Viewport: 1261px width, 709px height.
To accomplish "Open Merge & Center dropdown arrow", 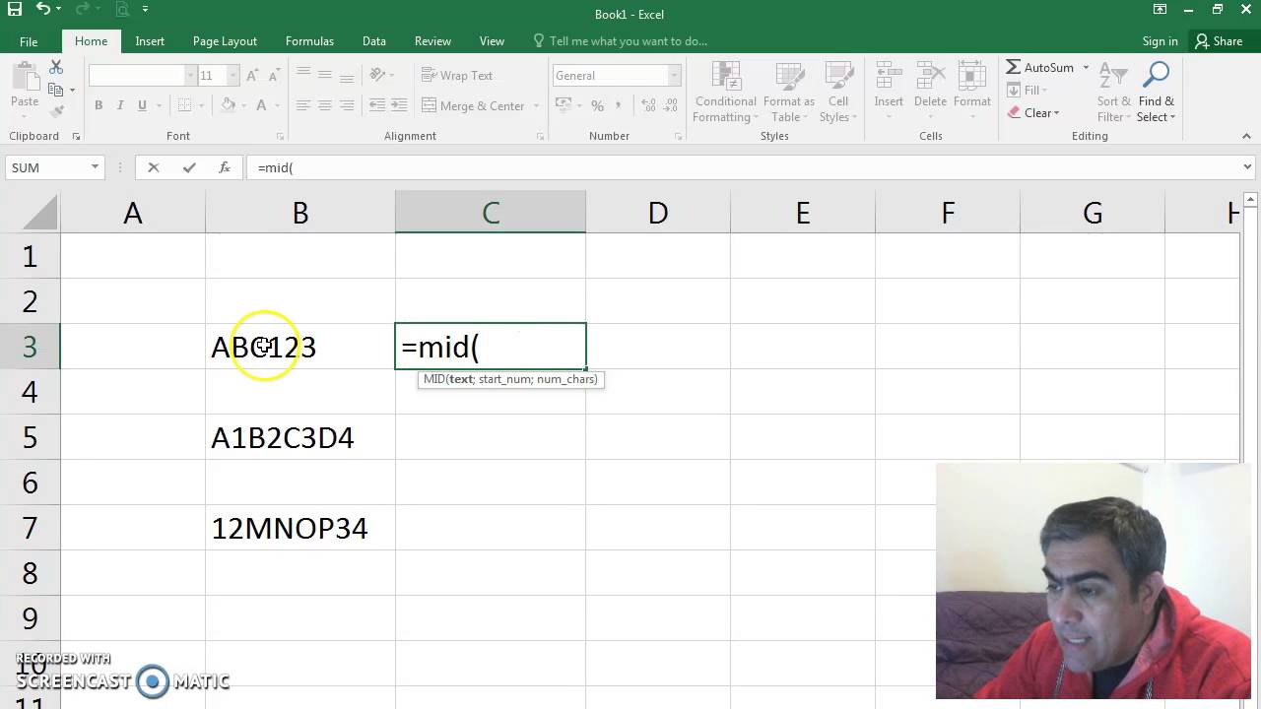I will pyautogui.click(x=537, y=105).
